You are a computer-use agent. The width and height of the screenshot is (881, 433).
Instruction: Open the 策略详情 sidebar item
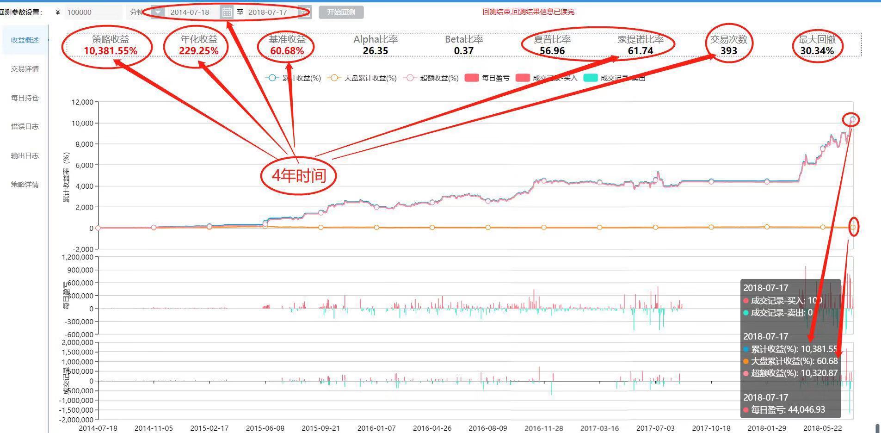coord(25,184)
